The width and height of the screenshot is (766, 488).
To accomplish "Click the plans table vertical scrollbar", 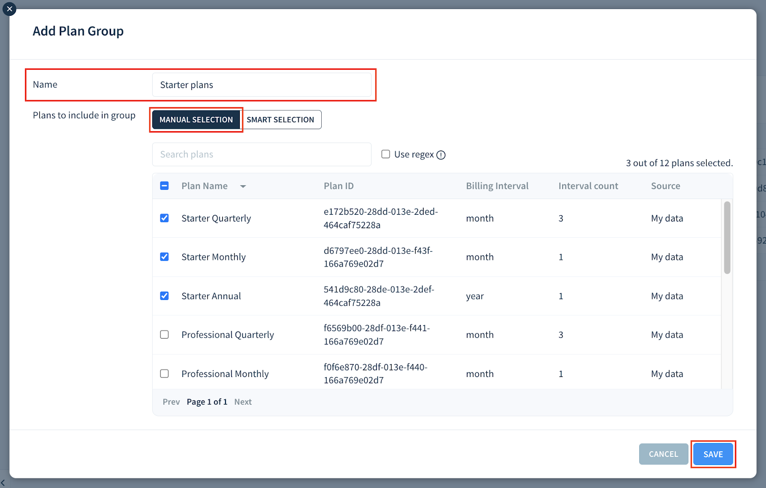I will coord(727,238).
